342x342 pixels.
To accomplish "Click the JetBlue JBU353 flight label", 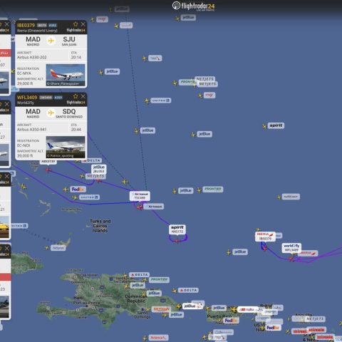I will pos(98,169).
